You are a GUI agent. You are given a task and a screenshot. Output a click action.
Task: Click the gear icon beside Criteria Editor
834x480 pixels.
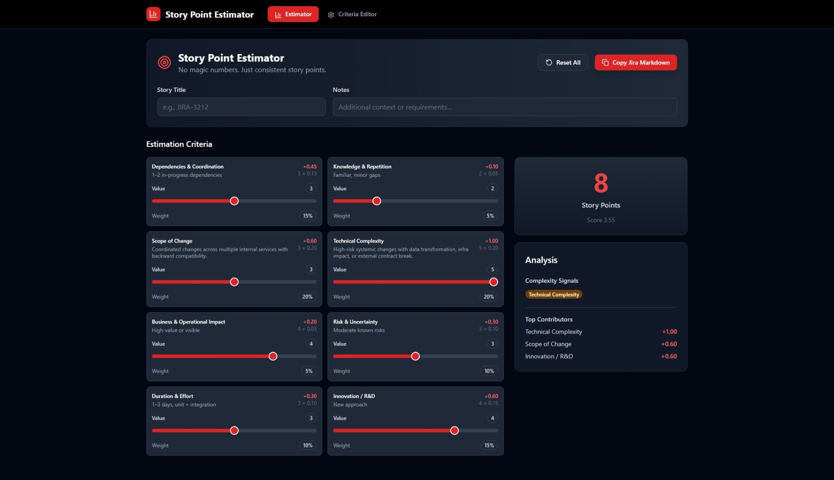[331, 14]
